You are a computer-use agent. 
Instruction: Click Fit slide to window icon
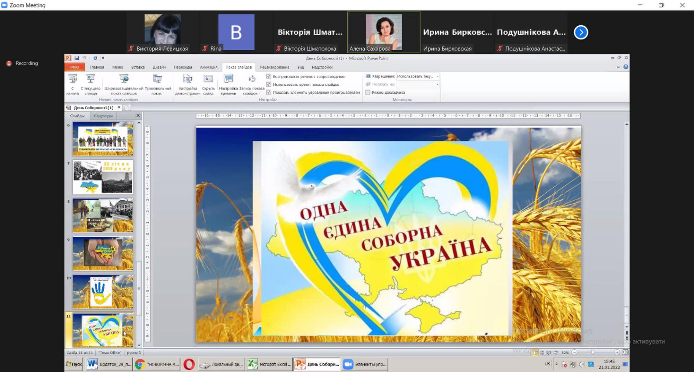point(625,352)
